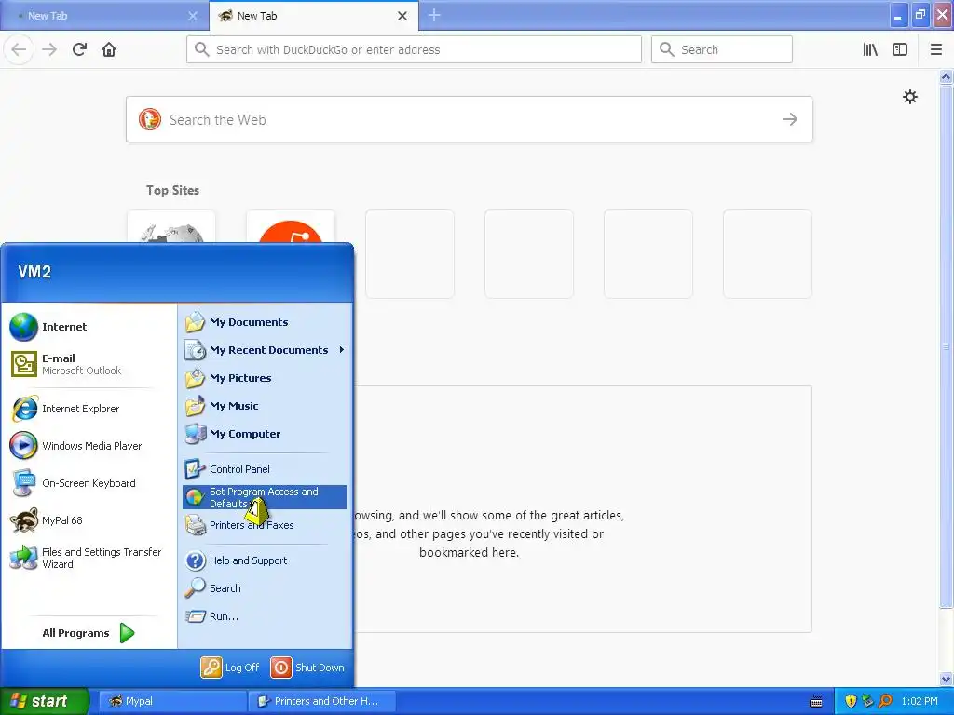The width and height of the screenshot is (954, 715).
Task: Switch to Mypal taskbar button
Action: (x=172, y=701)
